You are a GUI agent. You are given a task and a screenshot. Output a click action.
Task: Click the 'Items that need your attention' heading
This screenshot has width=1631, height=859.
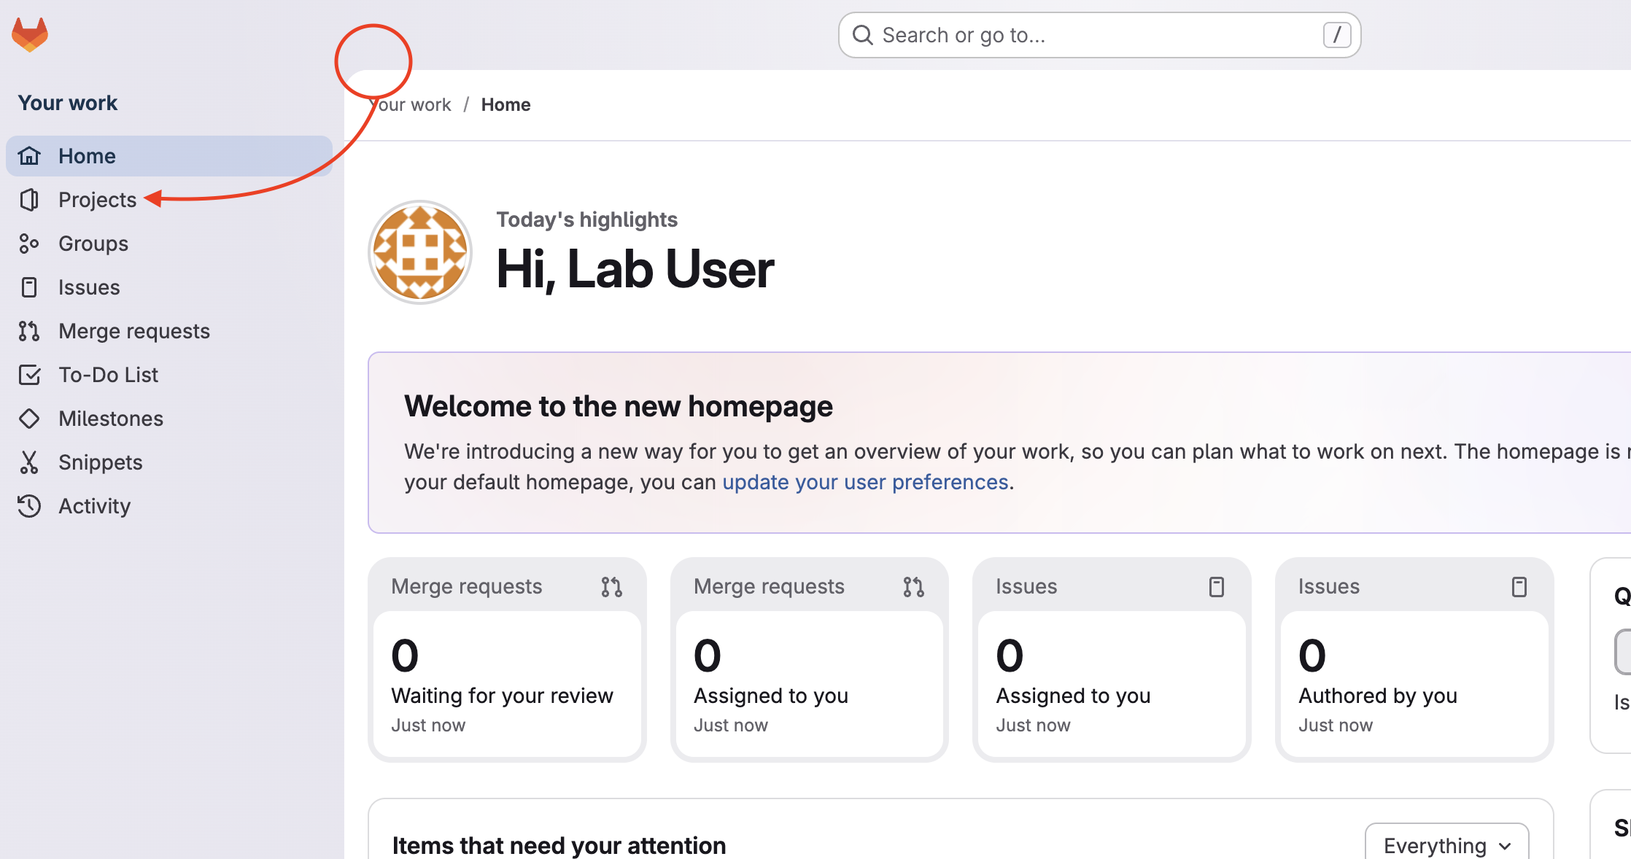[x=559, y=845]
